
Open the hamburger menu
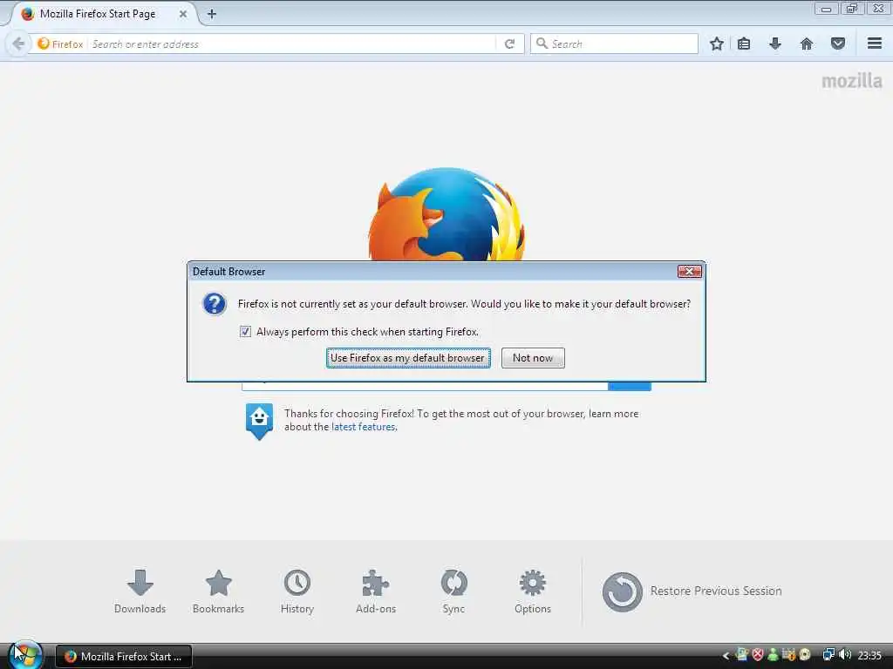875,44
